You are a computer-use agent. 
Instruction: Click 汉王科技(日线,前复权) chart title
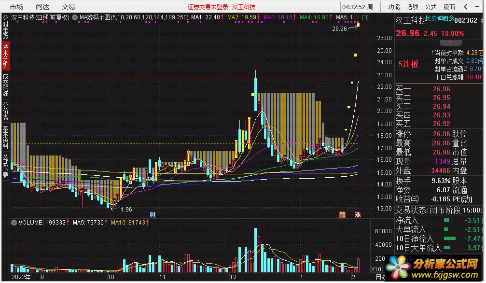tap(41, 17)
